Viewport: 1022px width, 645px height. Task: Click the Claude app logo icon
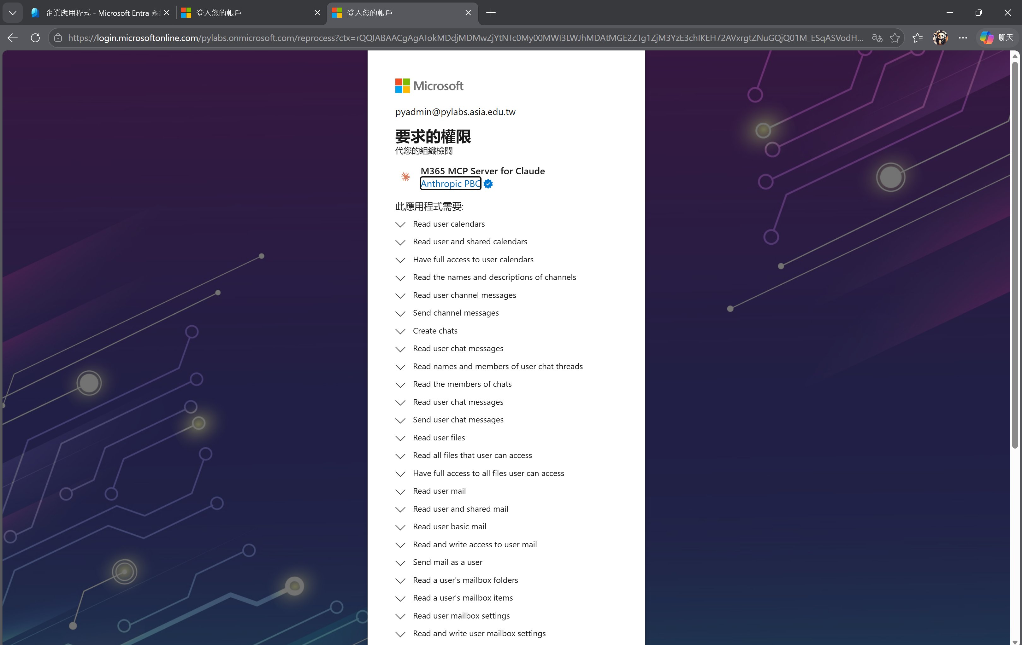[405, 177]
